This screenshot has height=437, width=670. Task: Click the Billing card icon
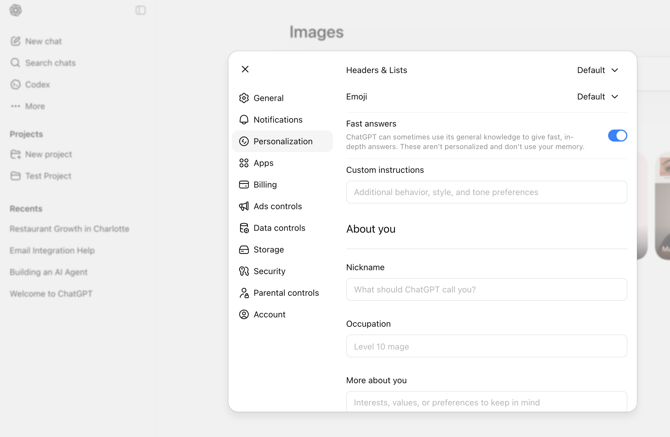click(244, 185)
